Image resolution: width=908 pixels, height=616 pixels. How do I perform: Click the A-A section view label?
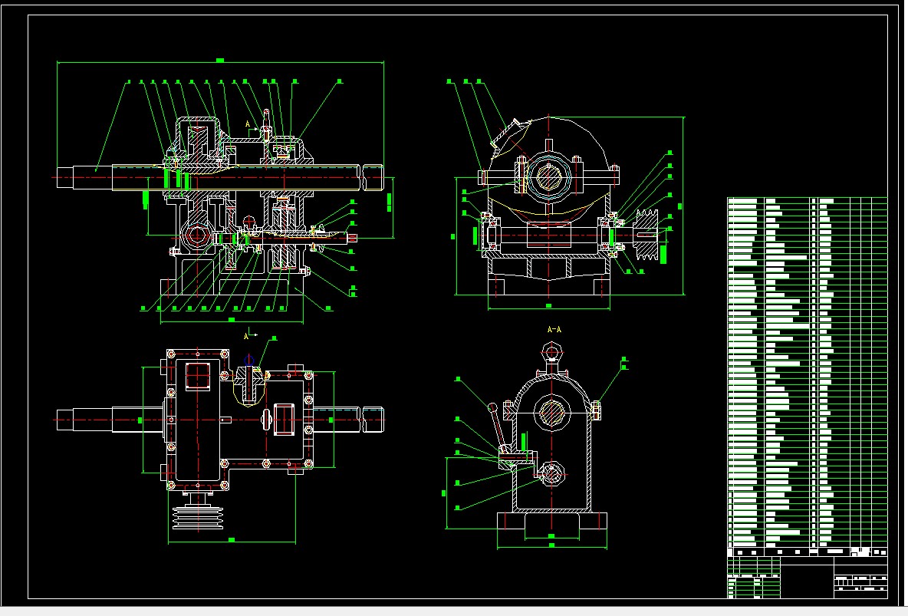554,330
